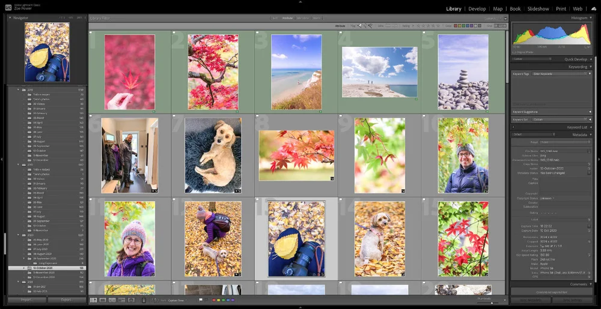Expand the Keyword List panel
601x309 pixels.
click(591, 127)
